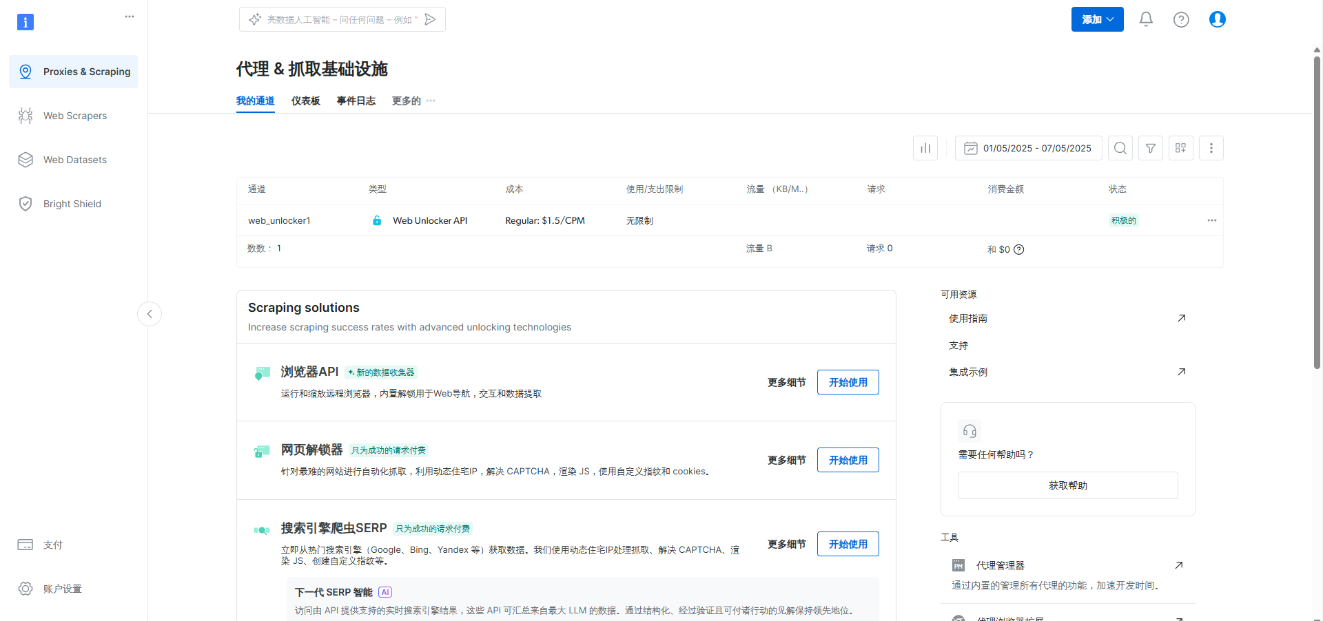Click the 积极的 status badge

click(x=1124, y=220)
